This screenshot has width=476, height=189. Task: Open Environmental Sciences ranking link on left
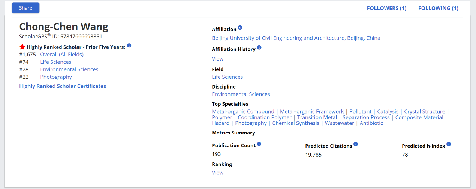point(69,69)
